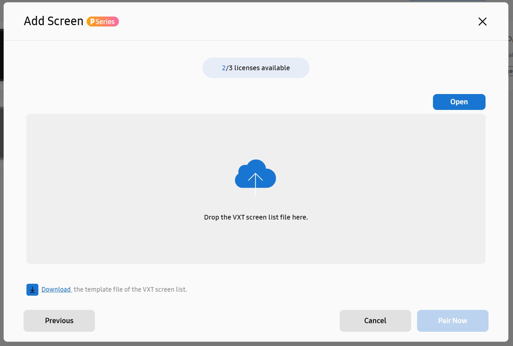Click the P Series badge
The height and width of the screenshot is (346, 513).
(103, 22)
